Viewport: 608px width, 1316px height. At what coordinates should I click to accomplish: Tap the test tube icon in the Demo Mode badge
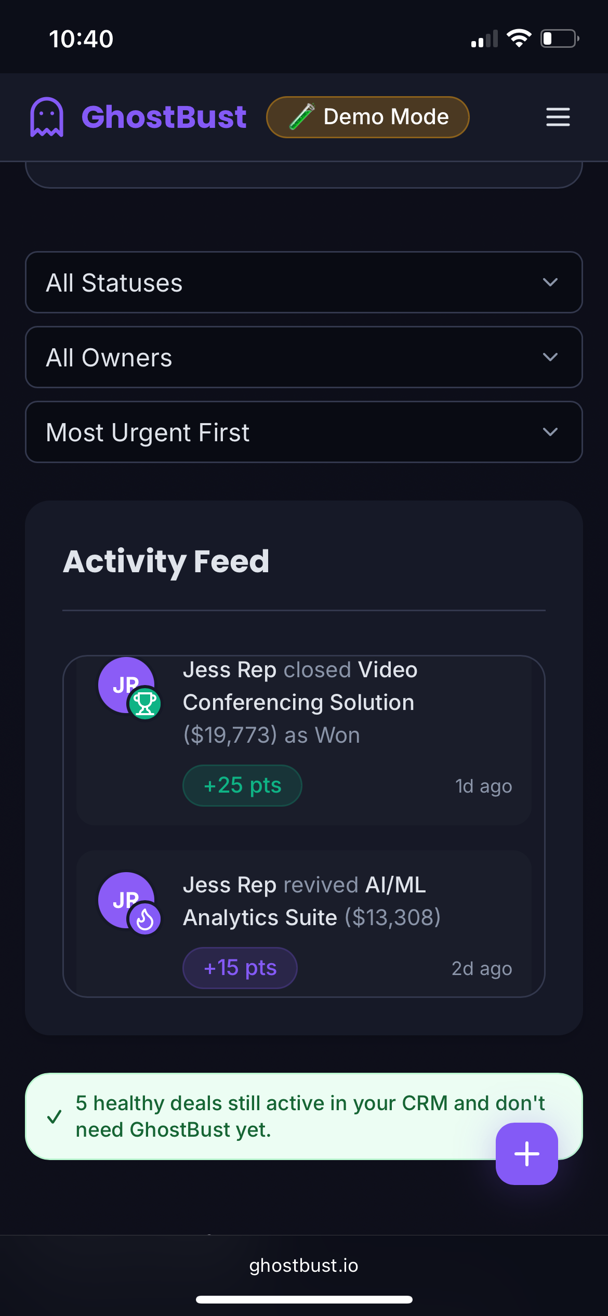tap(302, 116)
